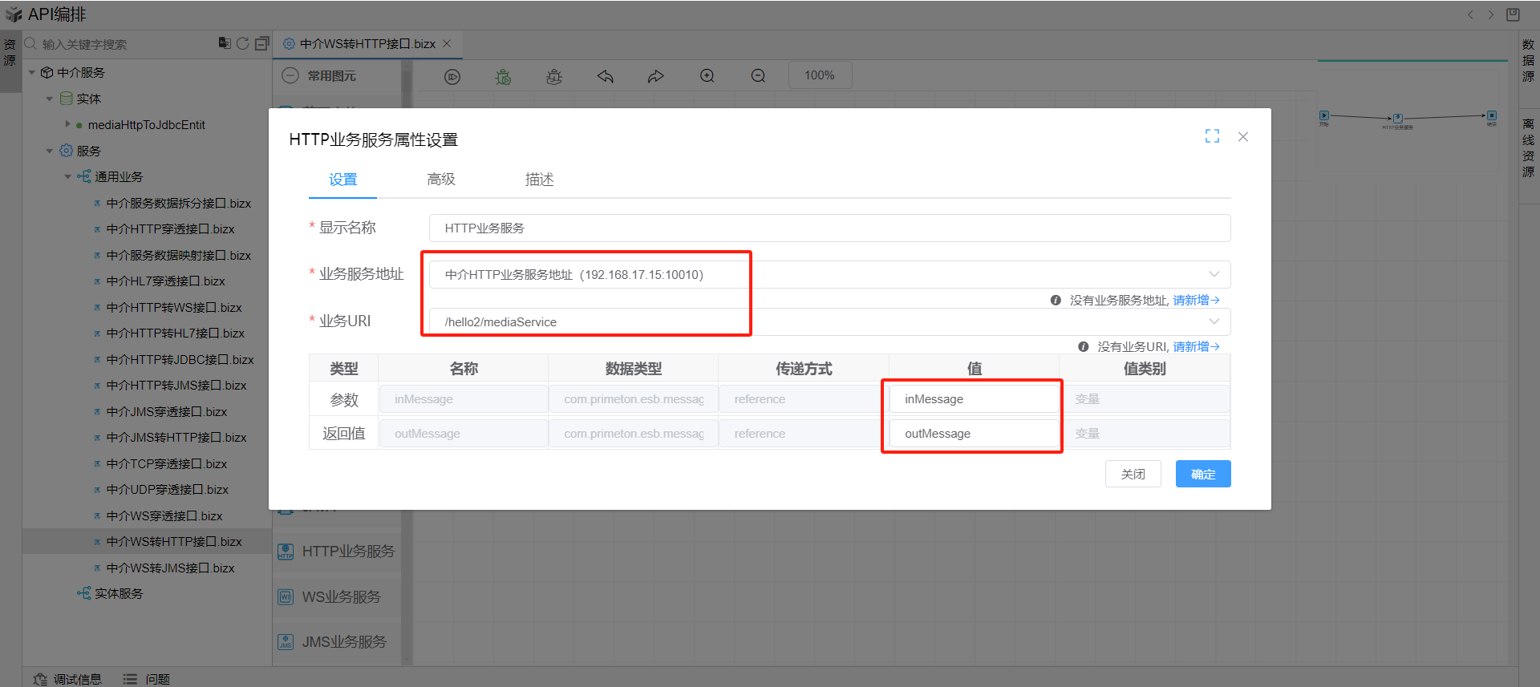Zoom in with the magnifier plus icon
The height and width of the screenshot is (687, 1540).
pyautogui.click(x=707, y=76)
